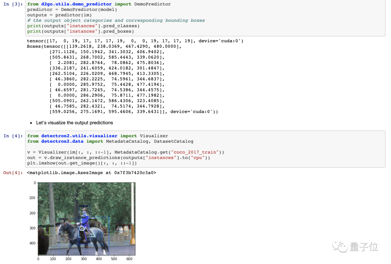Click the box row starting 46.7585

click(x=107, y=107)
